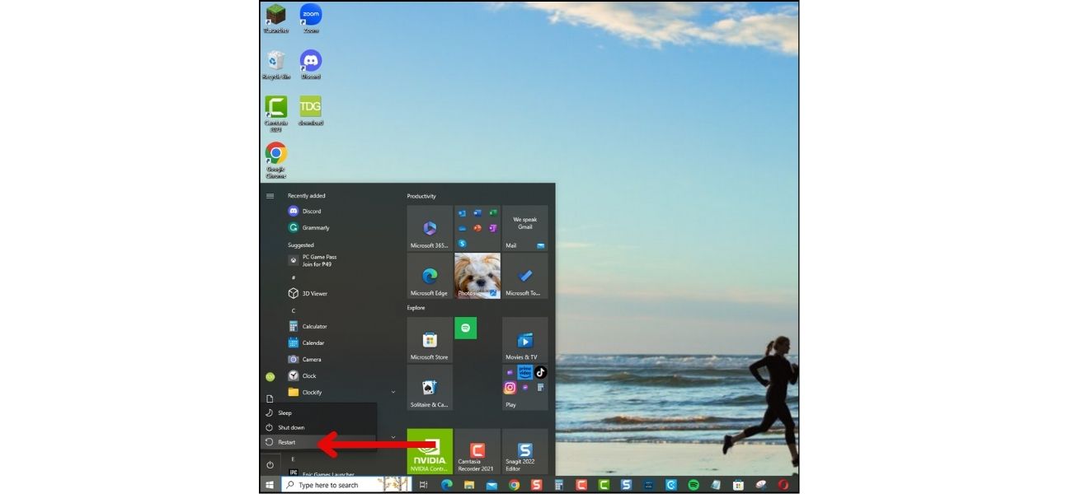Image resolution: width=1072 pixels, height=494 pixels.
Task: Click Restart in the power menu
Action: (x=286, y=442)
